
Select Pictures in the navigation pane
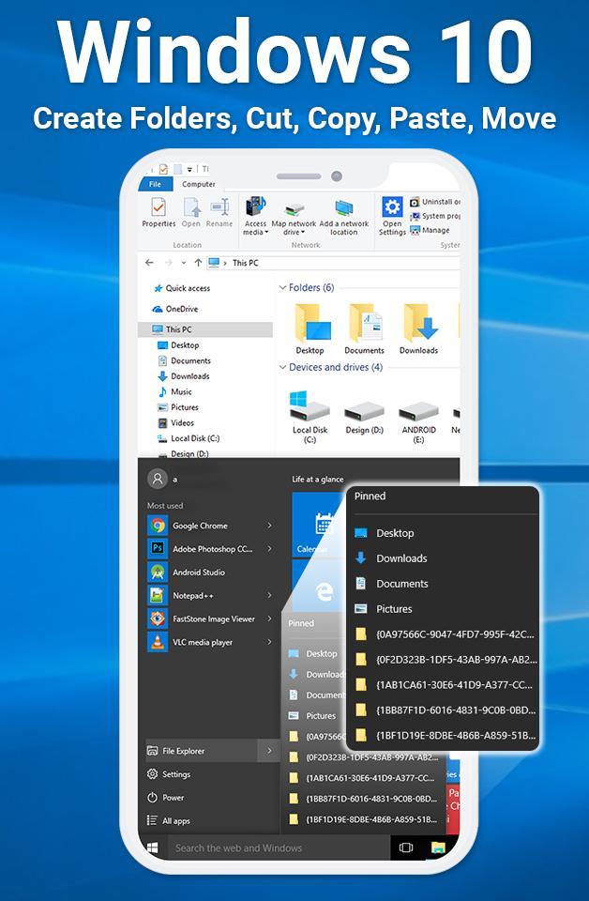(178, 407)
